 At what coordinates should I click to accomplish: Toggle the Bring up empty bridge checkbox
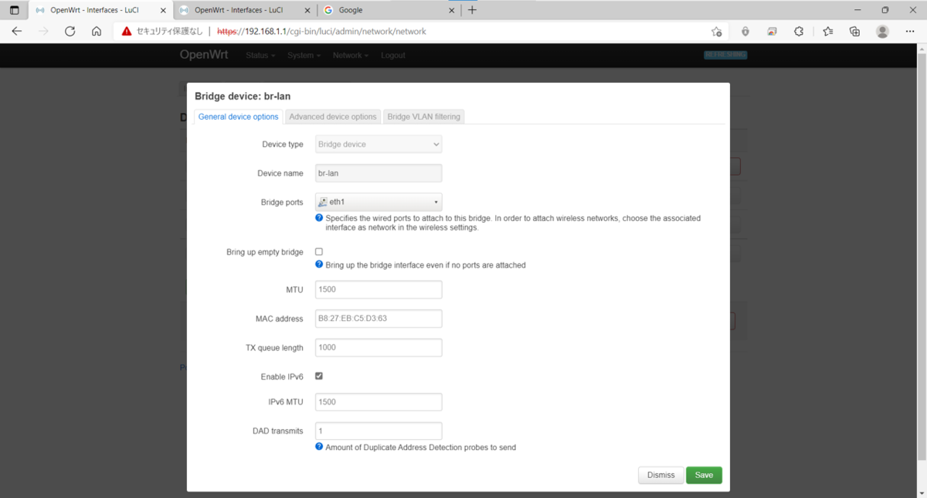click(x=319, y=252)
